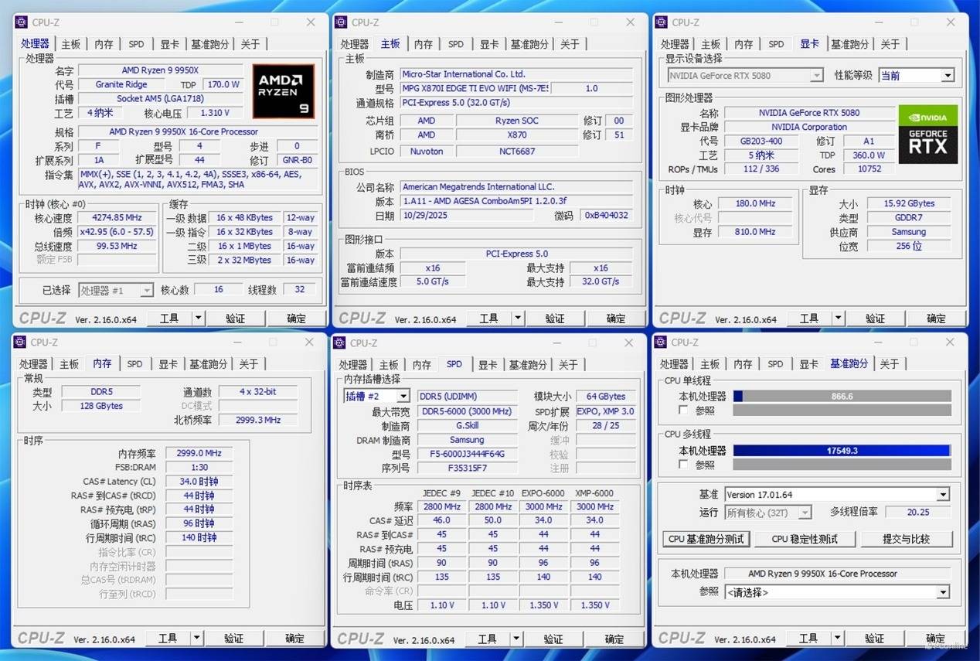The image size is (980, 661).
Task: Switch to 处理器 tab in benchmark window
Action: click(674, 363)
